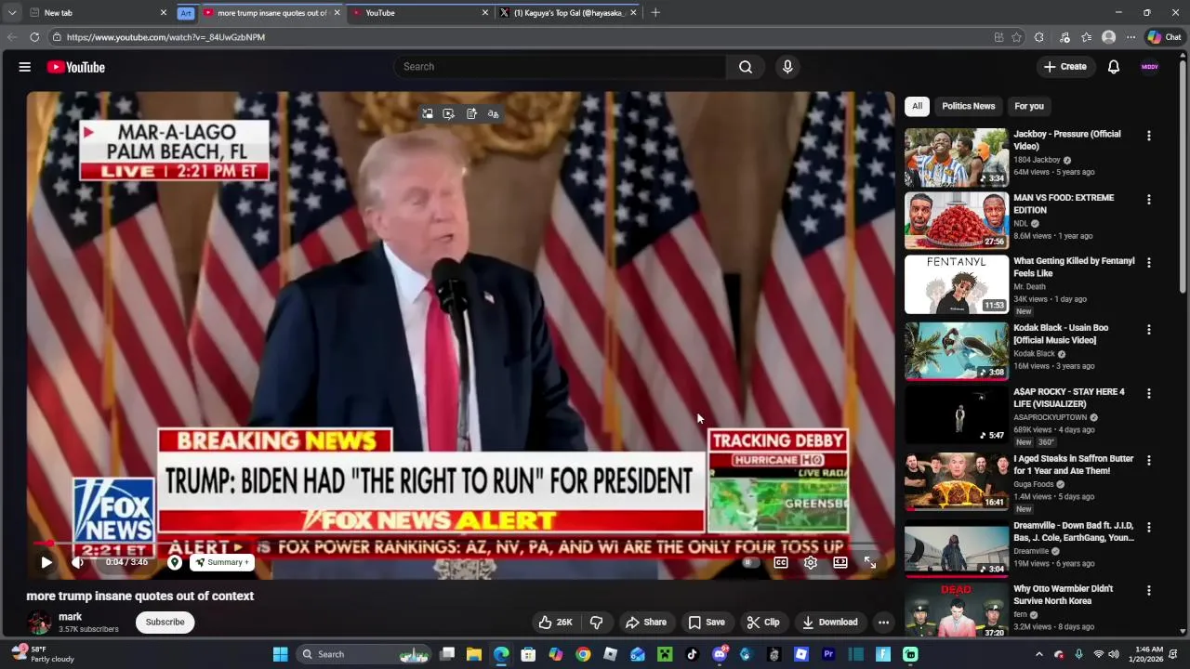Open browser settings and more menu

coord(1130,37)
